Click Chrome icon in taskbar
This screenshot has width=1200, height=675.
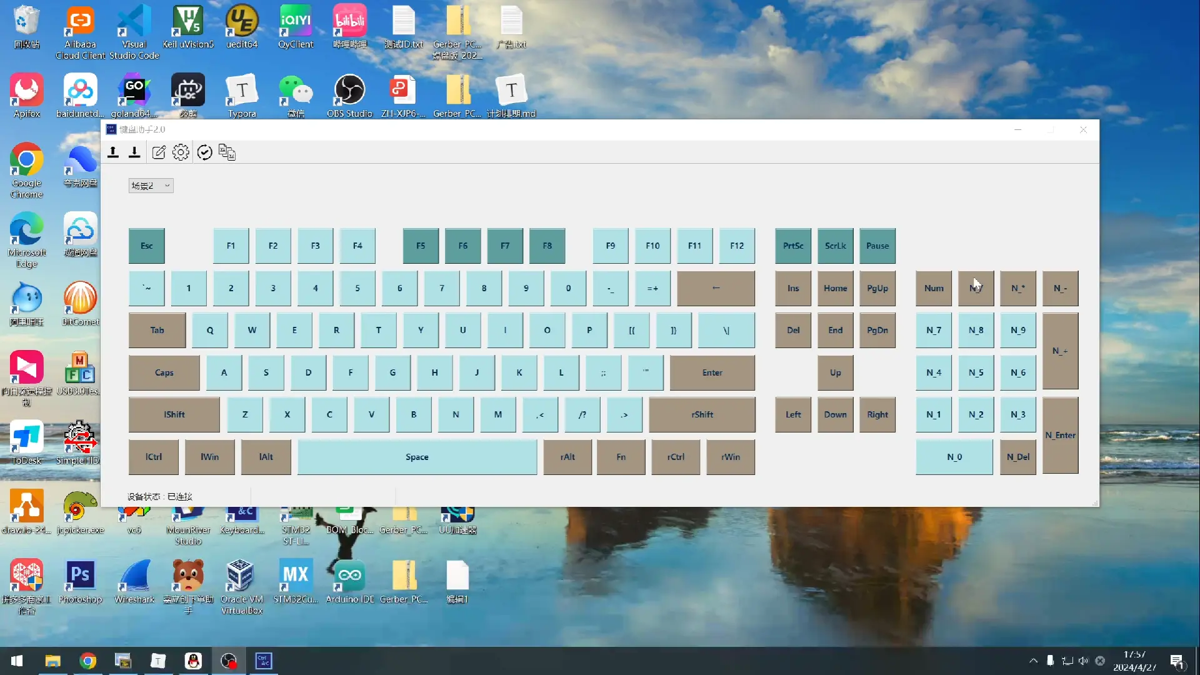click(88, 661)
